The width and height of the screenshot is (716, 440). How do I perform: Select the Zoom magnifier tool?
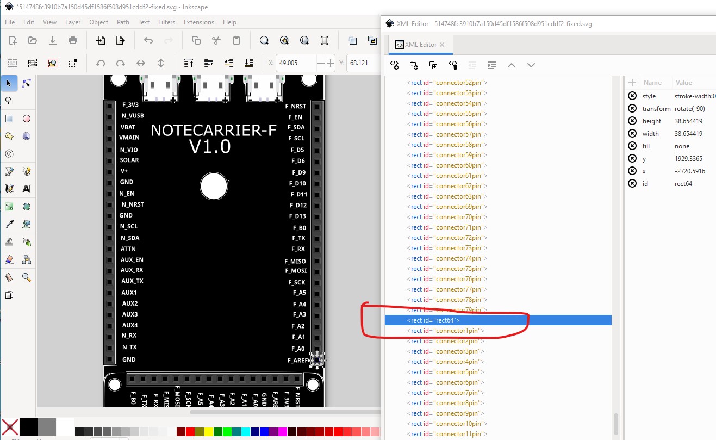[27, 277]
